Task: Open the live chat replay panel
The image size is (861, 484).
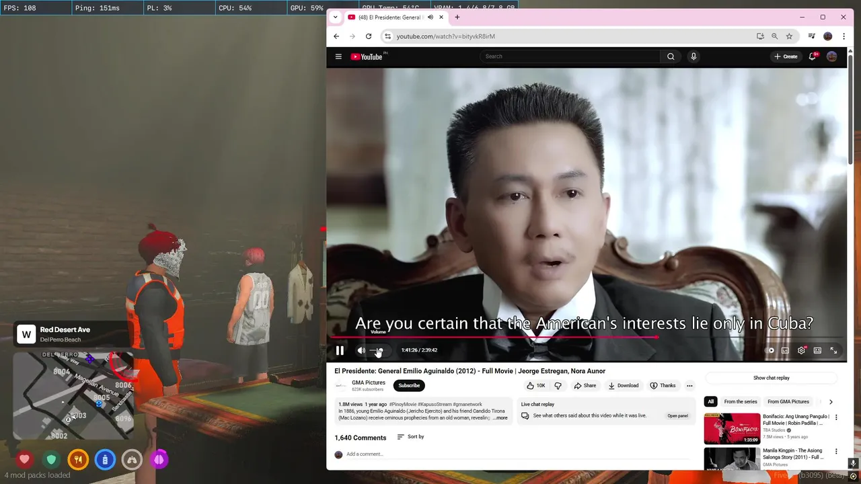Action: click(x=677, y=416)
